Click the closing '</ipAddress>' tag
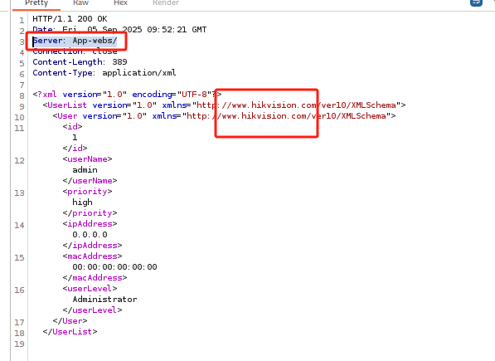 coord(93,246)
